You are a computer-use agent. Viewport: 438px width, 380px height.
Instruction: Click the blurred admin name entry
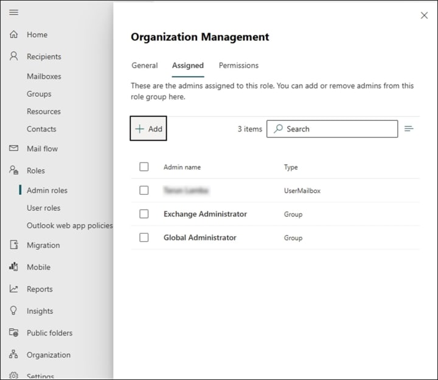click(x=186, y=191)
